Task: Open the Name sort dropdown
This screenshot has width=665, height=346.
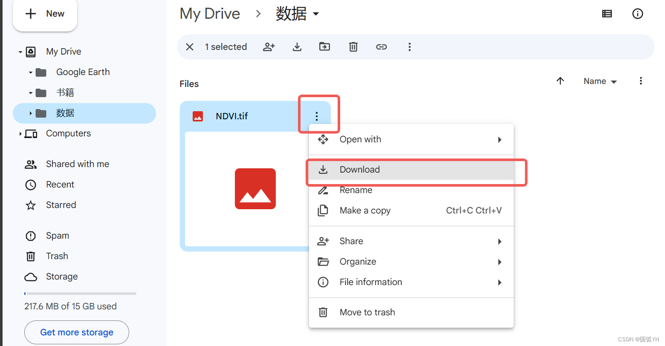Action: coord(600,81)
